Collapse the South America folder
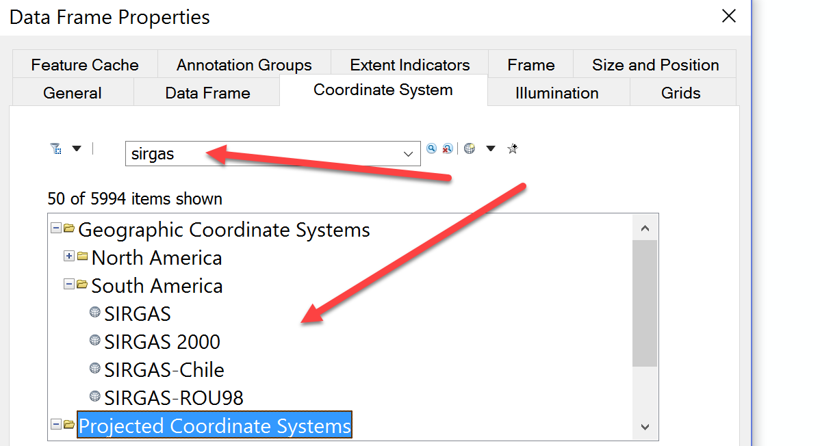This screenshot has height=446, width=820. pyautogui.click(x=68, y=284)
